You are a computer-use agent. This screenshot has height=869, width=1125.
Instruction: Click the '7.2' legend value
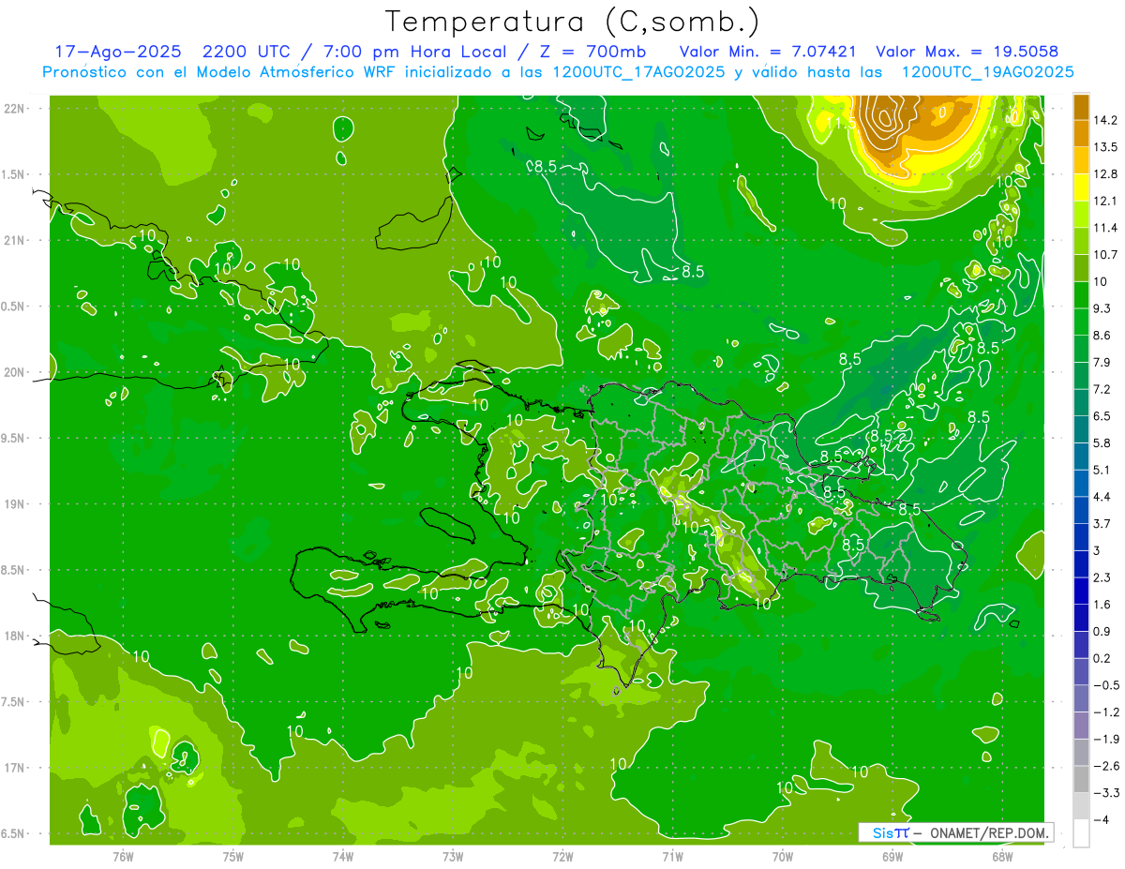(x=1103, y=389)
